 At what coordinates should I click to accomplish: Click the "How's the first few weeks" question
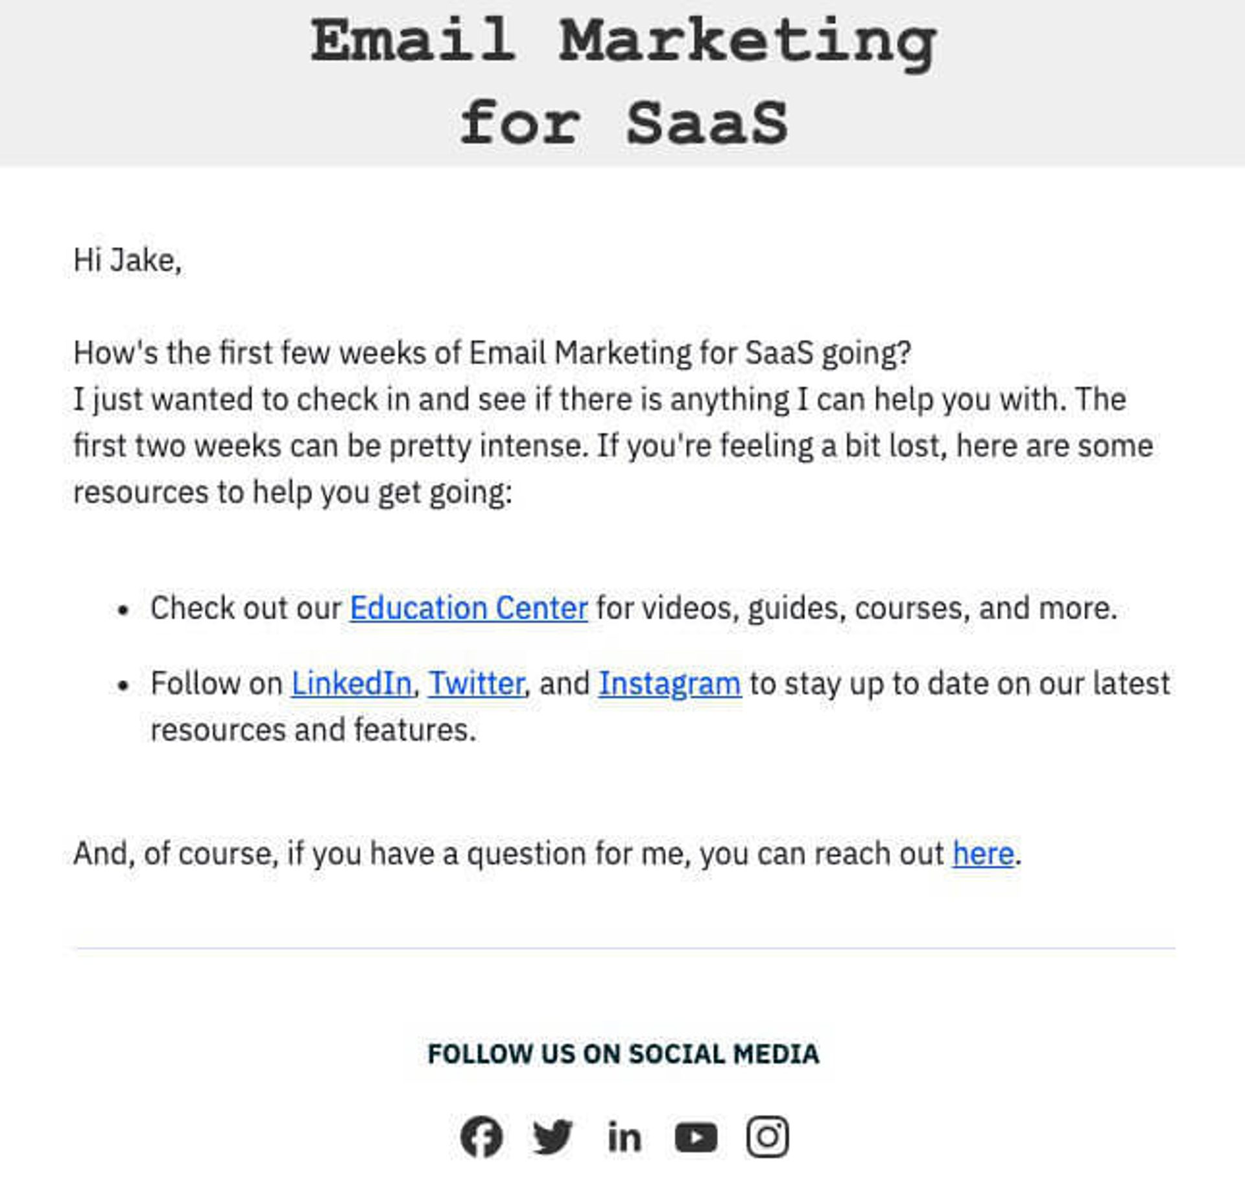click(x=492, y=353)
